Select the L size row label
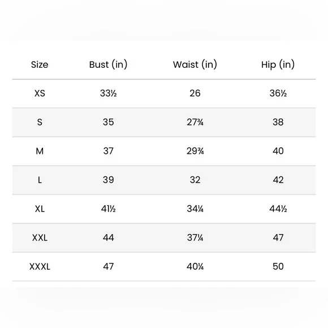The width and height of the screenshot is (328, 328). 40,180
